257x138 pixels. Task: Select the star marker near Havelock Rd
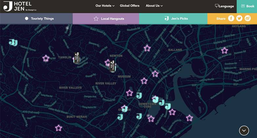click(x=129, y=93)
